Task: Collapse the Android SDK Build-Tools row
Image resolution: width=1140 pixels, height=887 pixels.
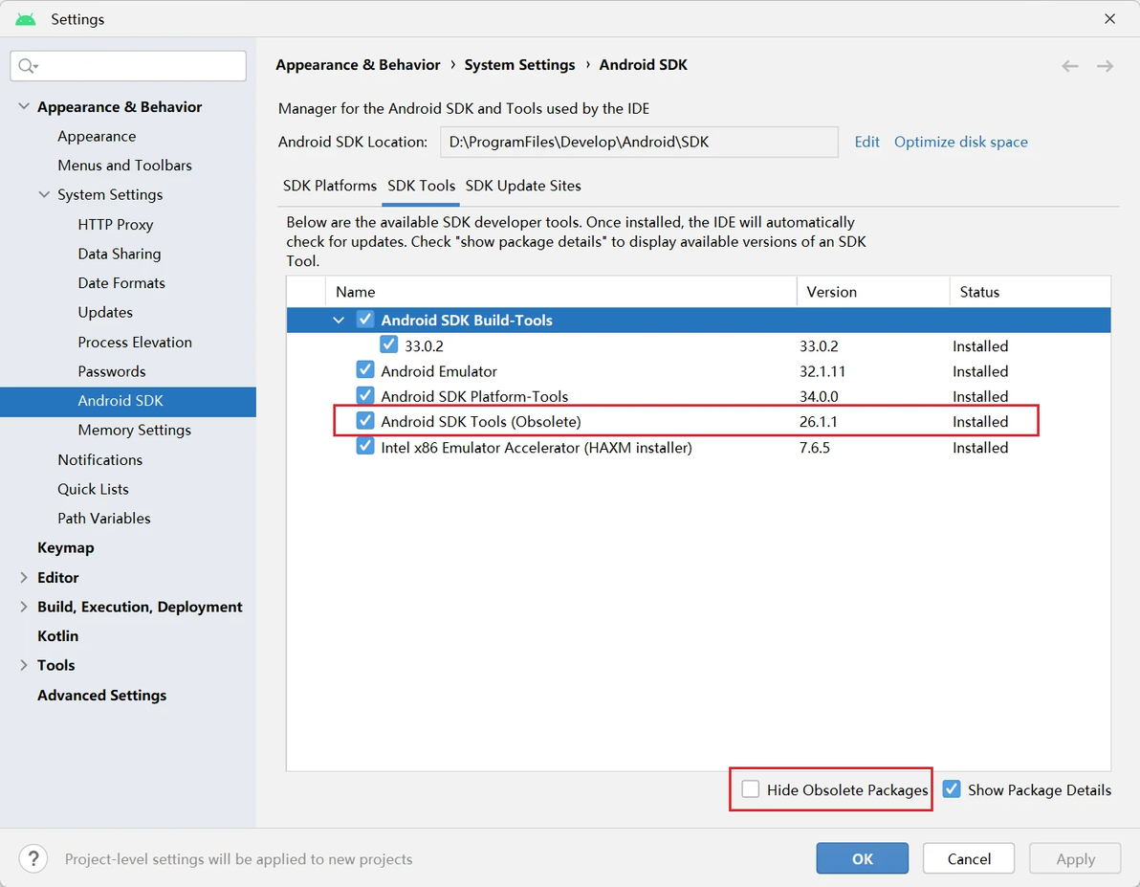Action: coord(339,321)
